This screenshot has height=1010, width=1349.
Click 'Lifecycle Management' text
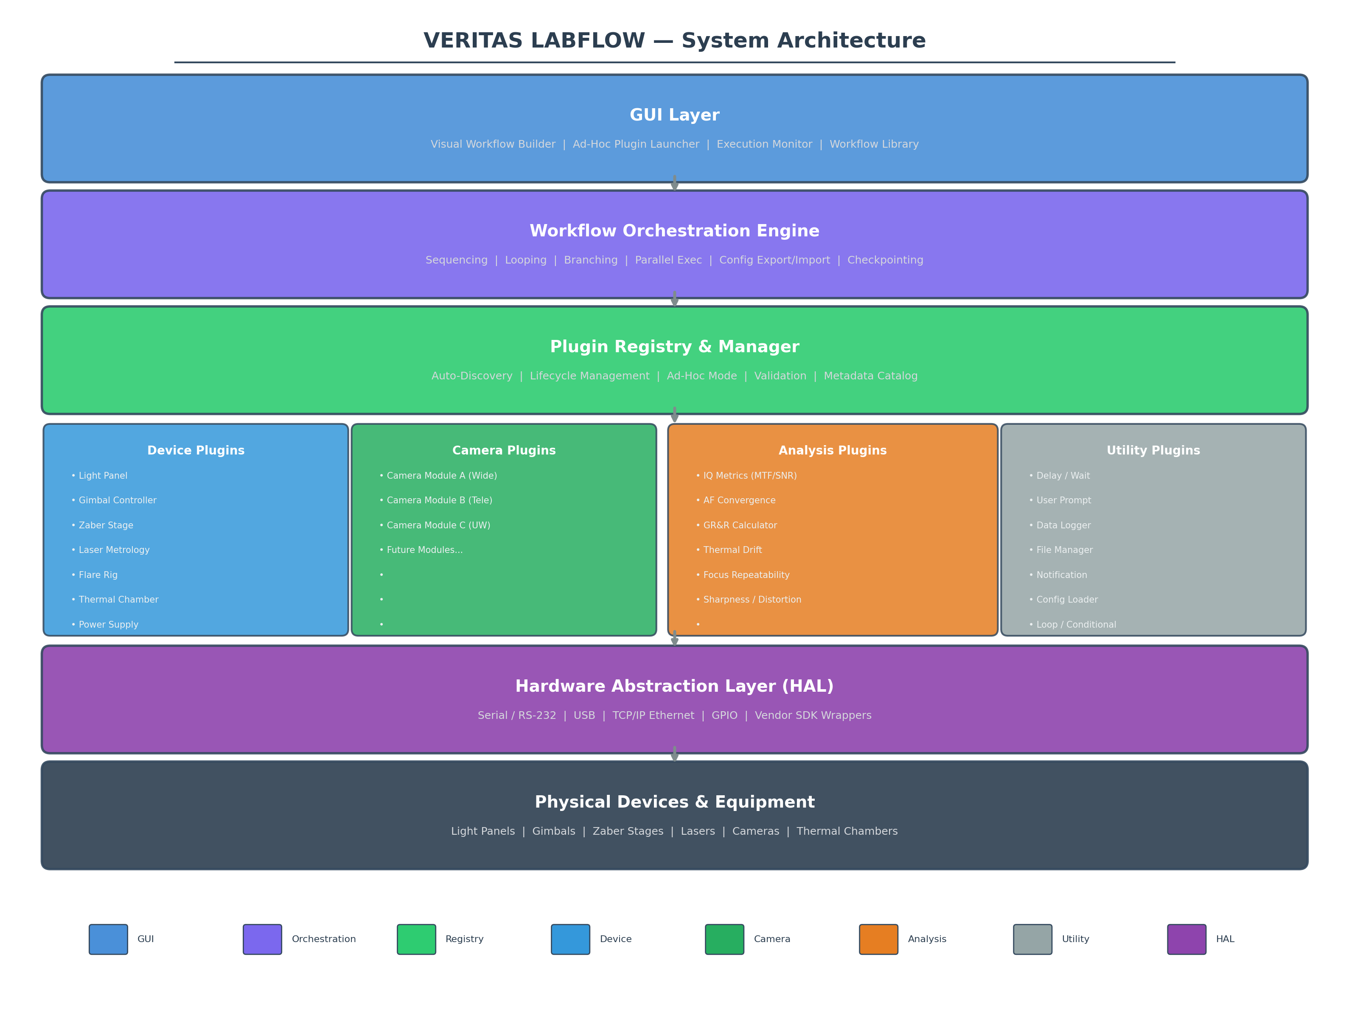(590, 376)
